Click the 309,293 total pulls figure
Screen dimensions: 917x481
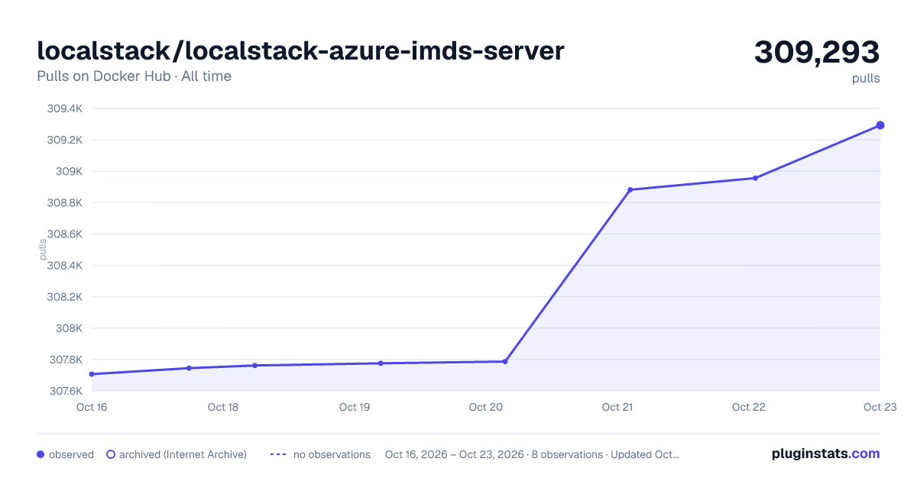(817, 52)
